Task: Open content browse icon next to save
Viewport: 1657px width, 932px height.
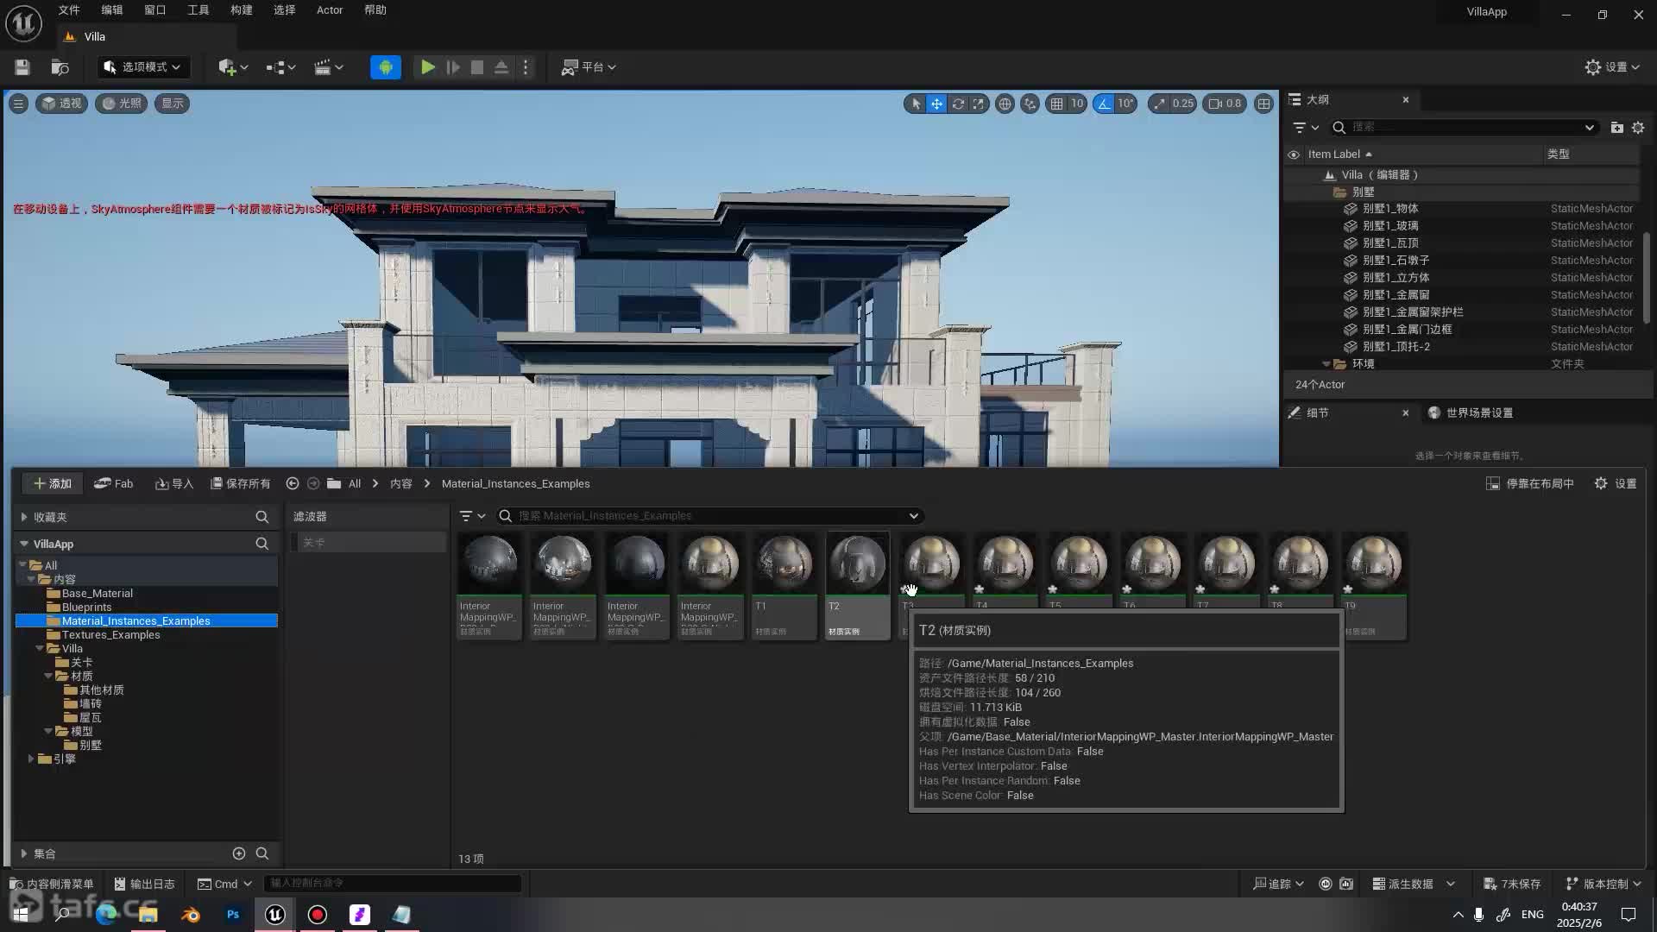Action: pos(60,67)
